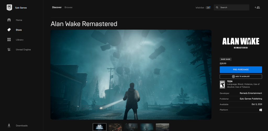Click Remedy Entertainment developer name
Viewport: 268px width, 131px height.
coord(250,93)
